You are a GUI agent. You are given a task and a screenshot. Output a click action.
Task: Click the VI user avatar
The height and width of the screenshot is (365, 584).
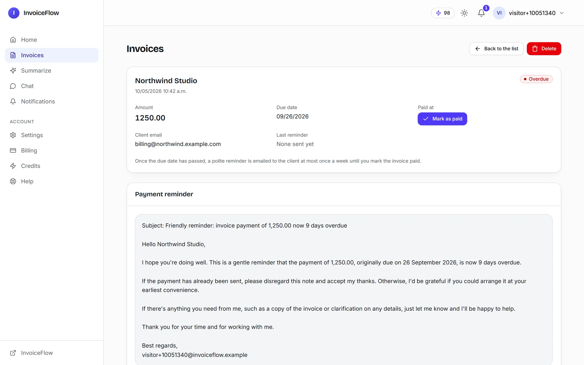coord(499,13)
